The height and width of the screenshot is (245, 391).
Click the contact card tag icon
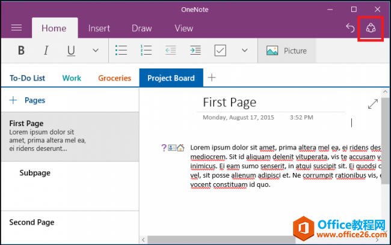(172, 148)
